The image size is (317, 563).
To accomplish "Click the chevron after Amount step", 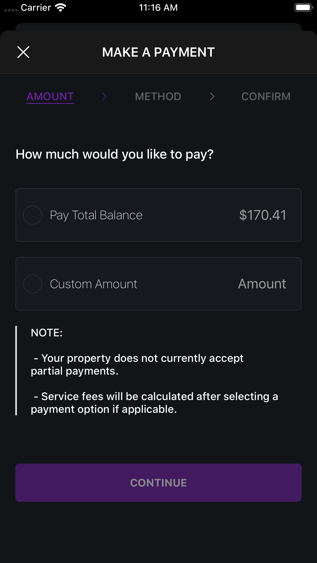I will [104, 96].
